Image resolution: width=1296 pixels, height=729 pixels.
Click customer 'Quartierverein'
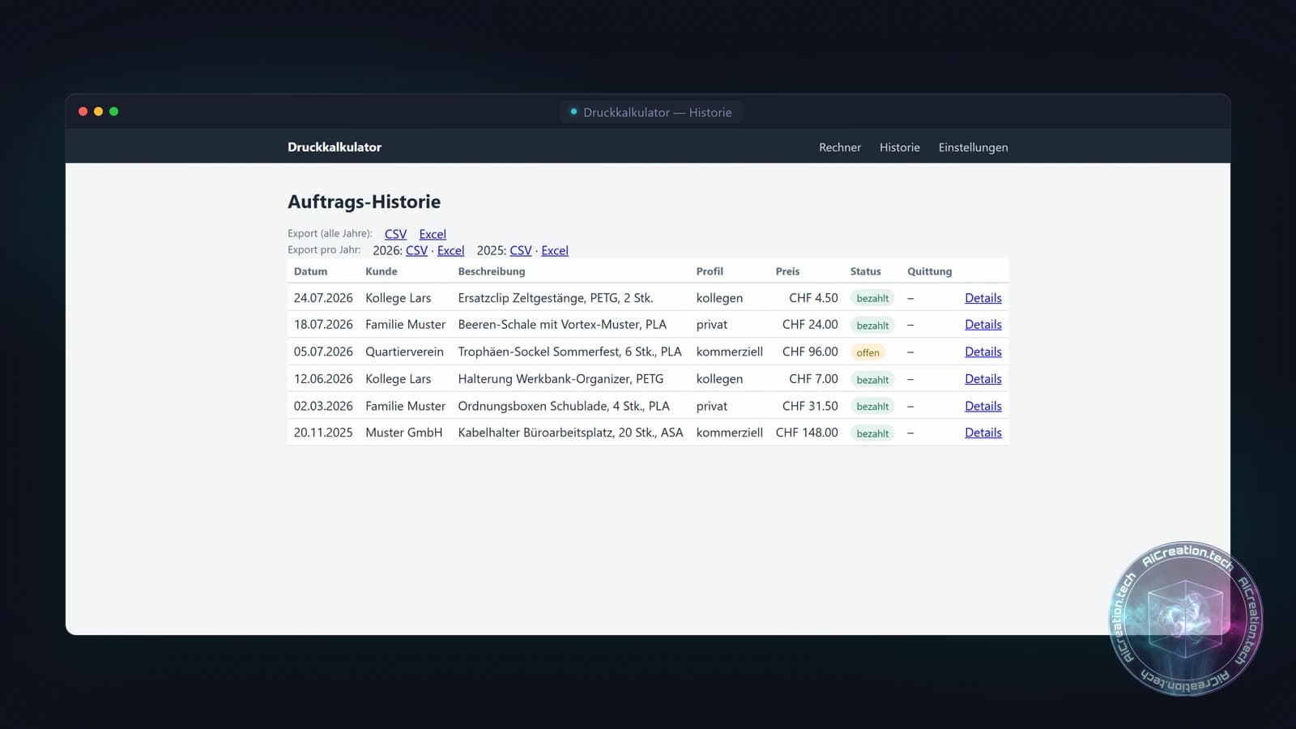coord(404,352)
